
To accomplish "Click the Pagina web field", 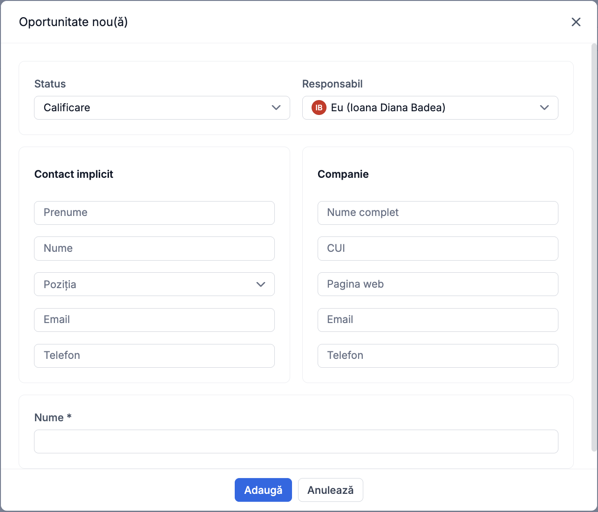I will [x=438, y=284].
